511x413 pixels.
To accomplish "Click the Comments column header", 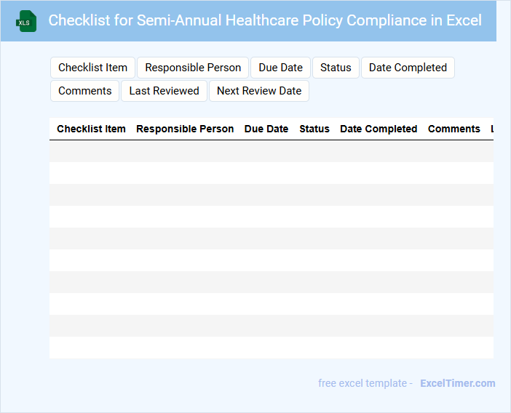I will coord(453,129).
